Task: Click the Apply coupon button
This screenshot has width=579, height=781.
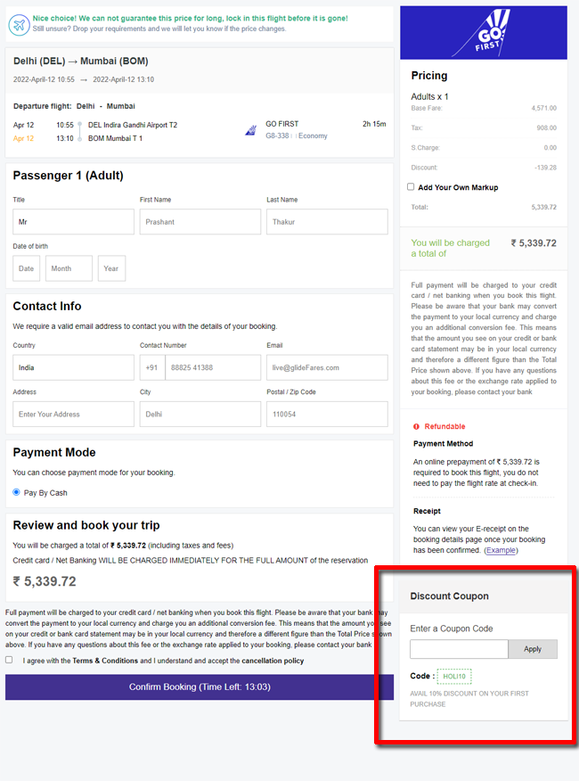Action: 533,649
